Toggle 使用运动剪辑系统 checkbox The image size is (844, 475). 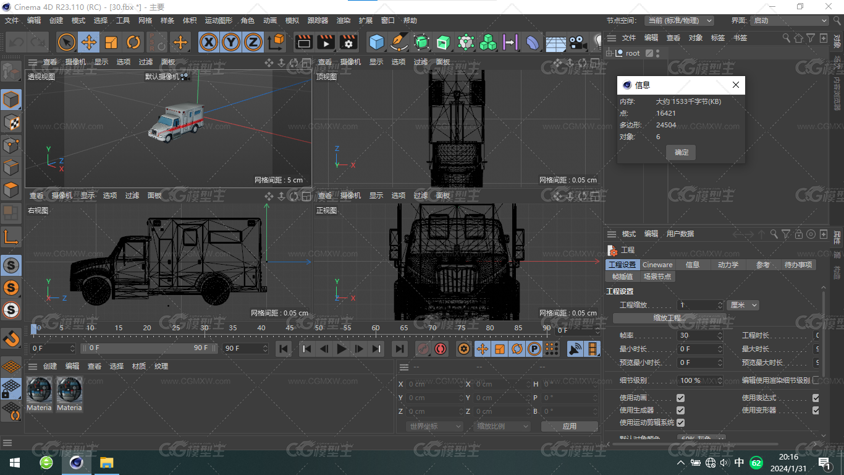point(680,422)
